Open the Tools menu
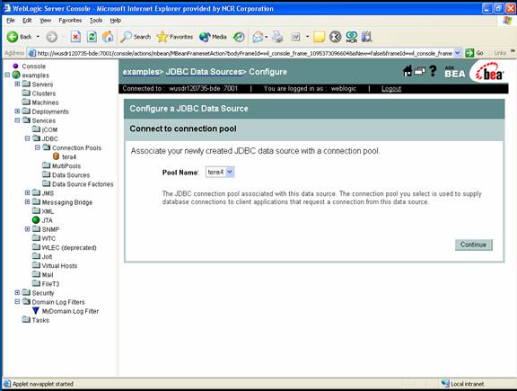Image resolution: width=517 pixels, height=391 pixels. click(96, 21)
